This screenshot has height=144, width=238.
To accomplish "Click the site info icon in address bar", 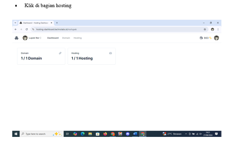I will click(x=33, y=29).
